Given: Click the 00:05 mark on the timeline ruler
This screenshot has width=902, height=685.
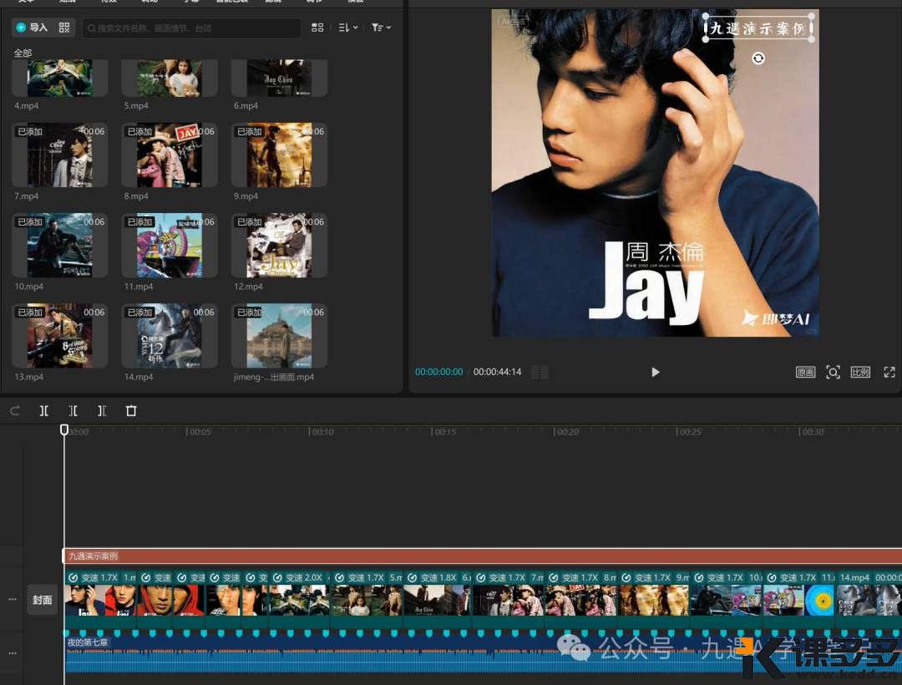Looking at the screenshot, I should click(200, 432).
